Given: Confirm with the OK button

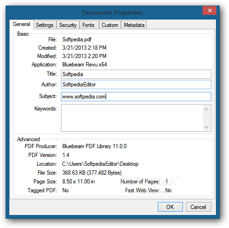Looking at the screenshot, I should coord(170,207).
